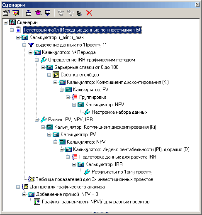Click the node settings icon in toolbar
The image size is (202, 215).
[6, 13]
